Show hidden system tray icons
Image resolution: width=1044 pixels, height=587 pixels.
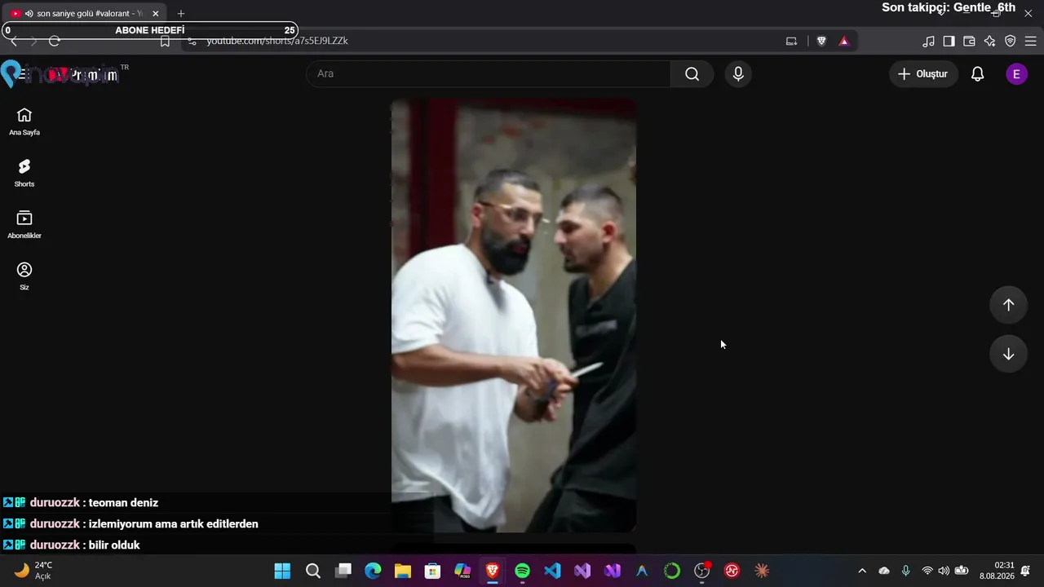coord(862,571)
